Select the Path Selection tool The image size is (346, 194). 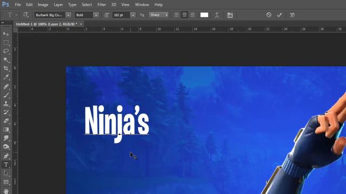6,174
